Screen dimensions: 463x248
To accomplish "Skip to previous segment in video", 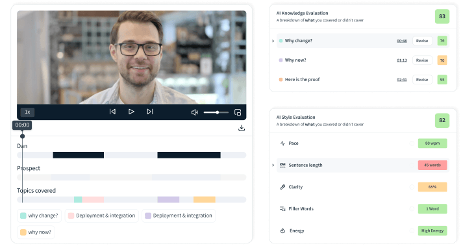I will pyautogui.click(x=112, y=112).
